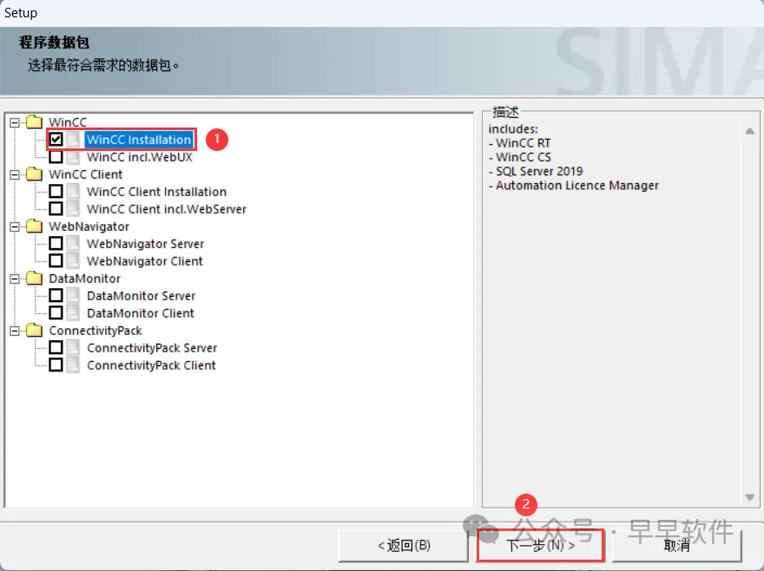Enable WinCC Client incl.WebServer checkbox
Screen dimensions: 764x571
tap(56, 209)
